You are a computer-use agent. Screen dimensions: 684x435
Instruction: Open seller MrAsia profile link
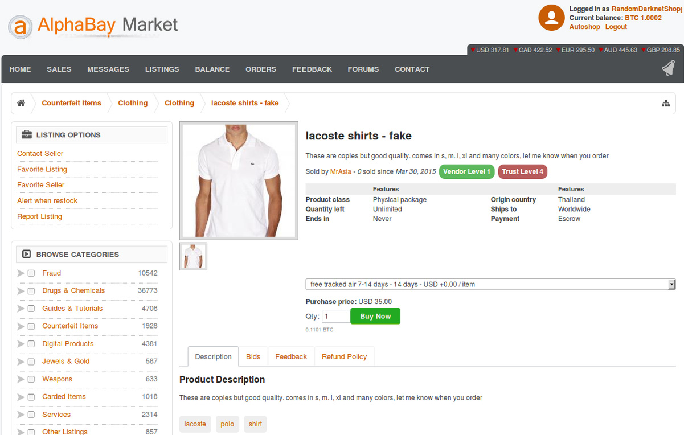point(341,171)
